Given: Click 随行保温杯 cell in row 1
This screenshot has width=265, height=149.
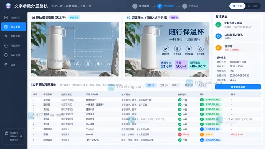Looking at the screenshot, I should tap(91, 100).
